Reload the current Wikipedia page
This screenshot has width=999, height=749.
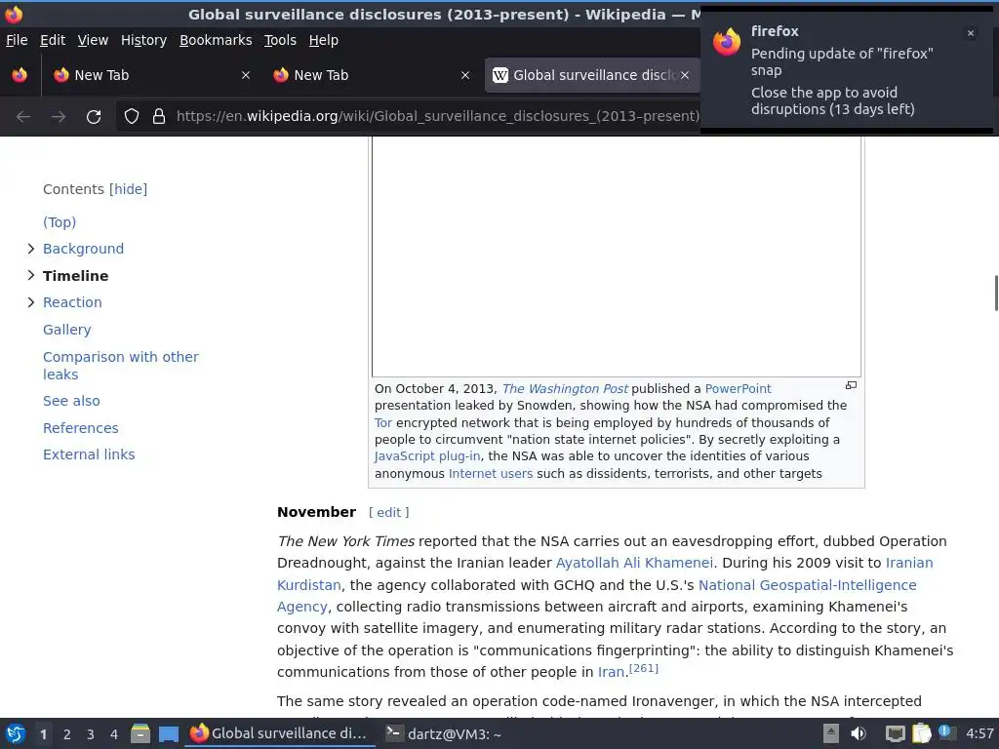click(94, 117)
